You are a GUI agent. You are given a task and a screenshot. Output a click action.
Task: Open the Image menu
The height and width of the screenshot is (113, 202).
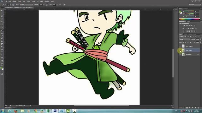[14, 1]
